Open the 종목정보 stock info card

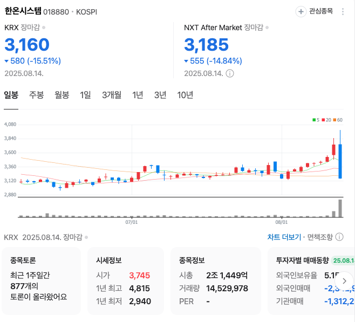[216, 281]
